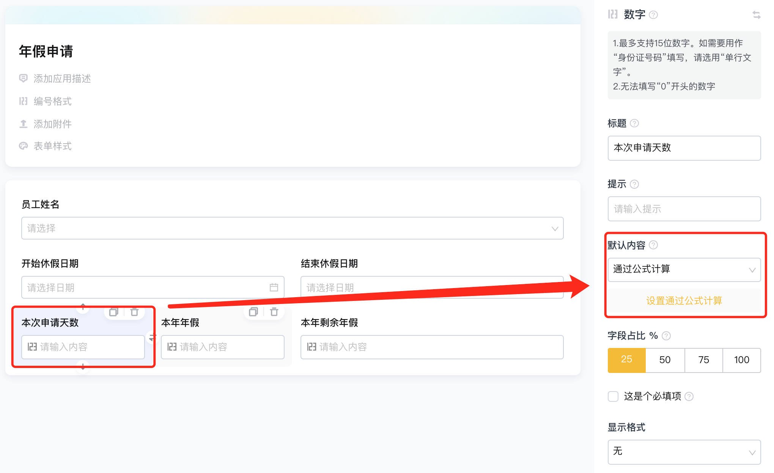Click help icon beside 字段占比 %
774x473 pixels.
[666, 336]
